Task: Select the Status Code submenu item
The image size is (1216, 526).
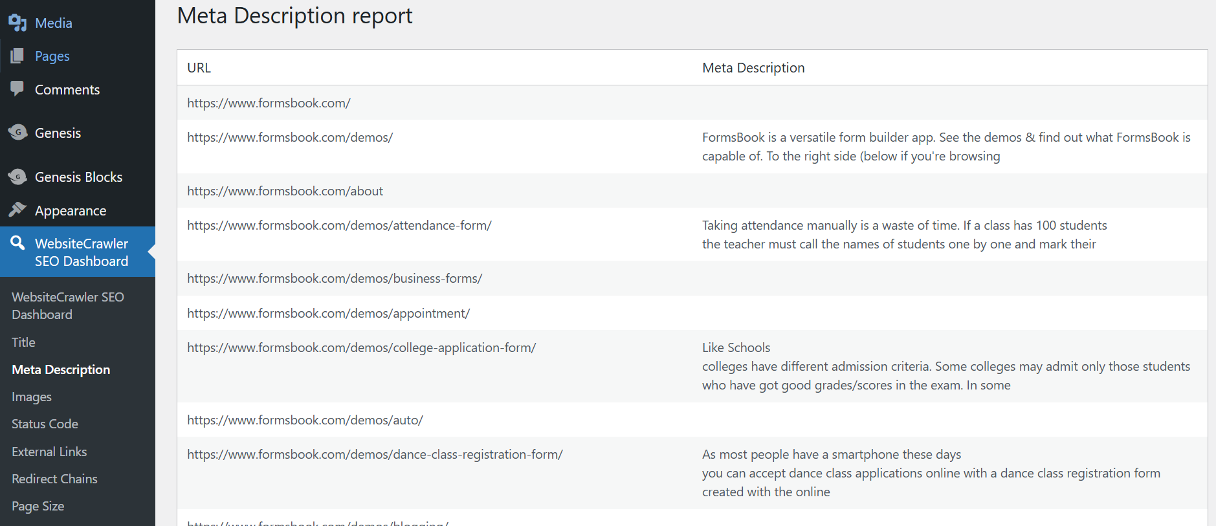Action: click(45, 424)
